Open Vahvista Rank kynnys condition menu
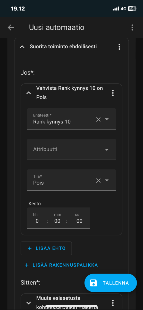The image size is (143, 310). click(113, 93)
